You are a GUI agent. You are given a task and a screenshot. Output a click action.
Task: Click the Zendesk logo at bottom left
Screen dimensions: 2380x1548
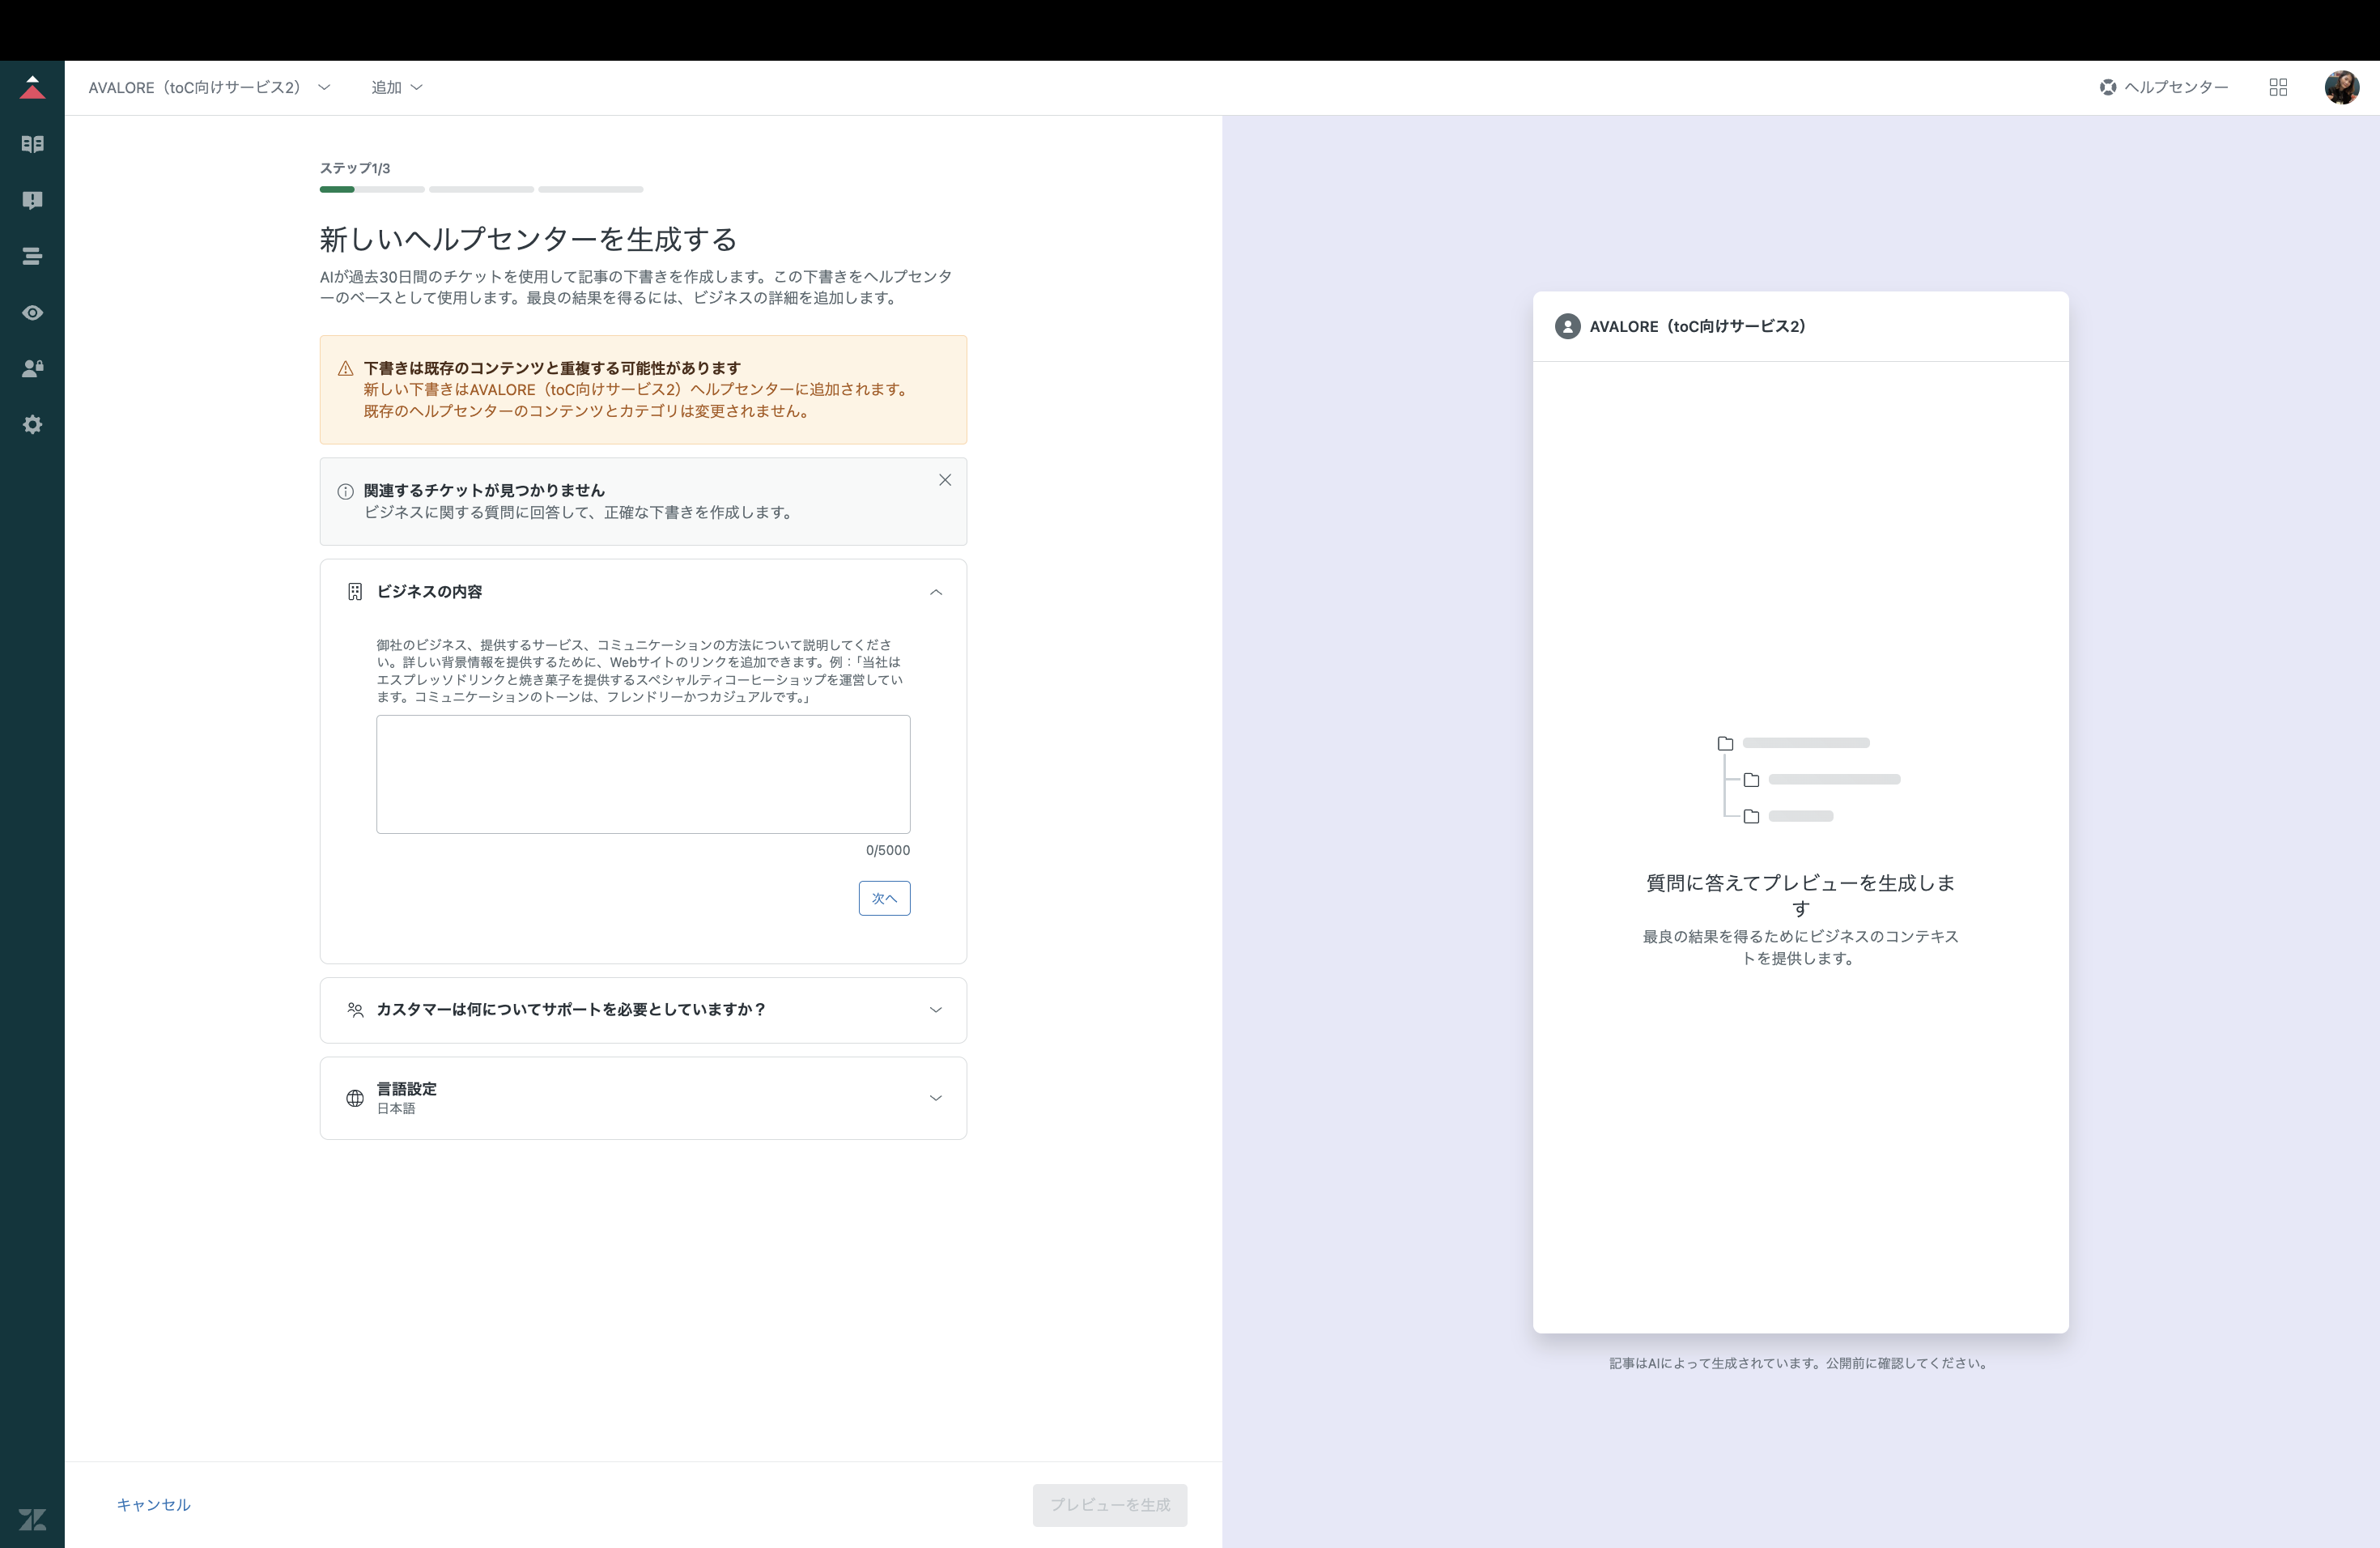coord(32,1519)
